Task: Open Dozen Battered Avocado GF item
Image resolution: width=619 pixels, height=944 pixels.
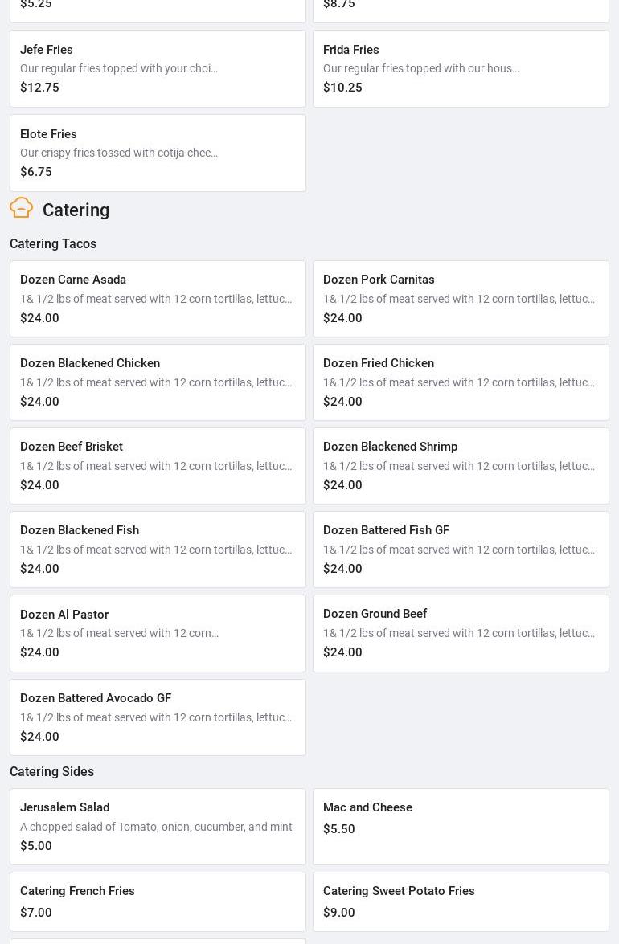Action: tap(158, 717)
